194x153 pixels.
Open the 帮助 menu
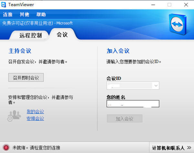pos(41,14)
